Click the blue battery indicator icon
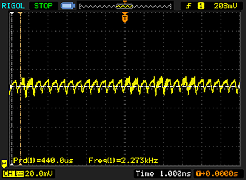Viewport: 246px width, 180px height. [67, 6]
